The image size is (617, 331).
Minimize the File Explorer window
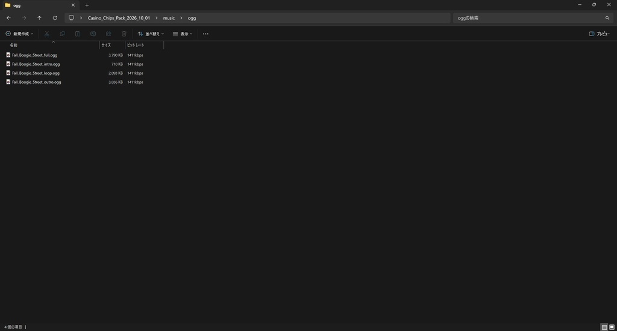pos(580,5)
